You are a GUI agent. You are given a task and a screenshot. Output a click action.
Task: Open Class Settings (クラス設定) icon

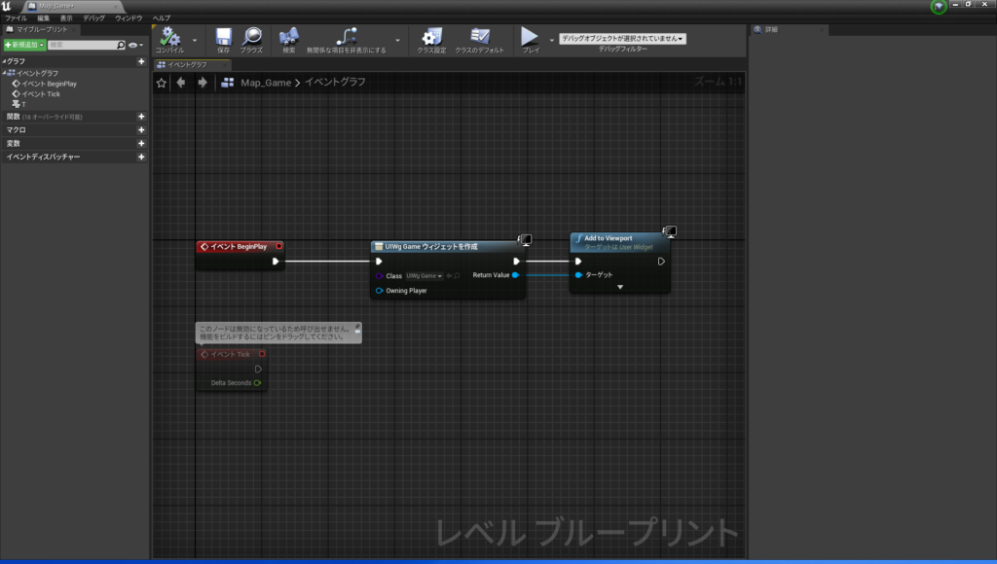click(431, 38)
